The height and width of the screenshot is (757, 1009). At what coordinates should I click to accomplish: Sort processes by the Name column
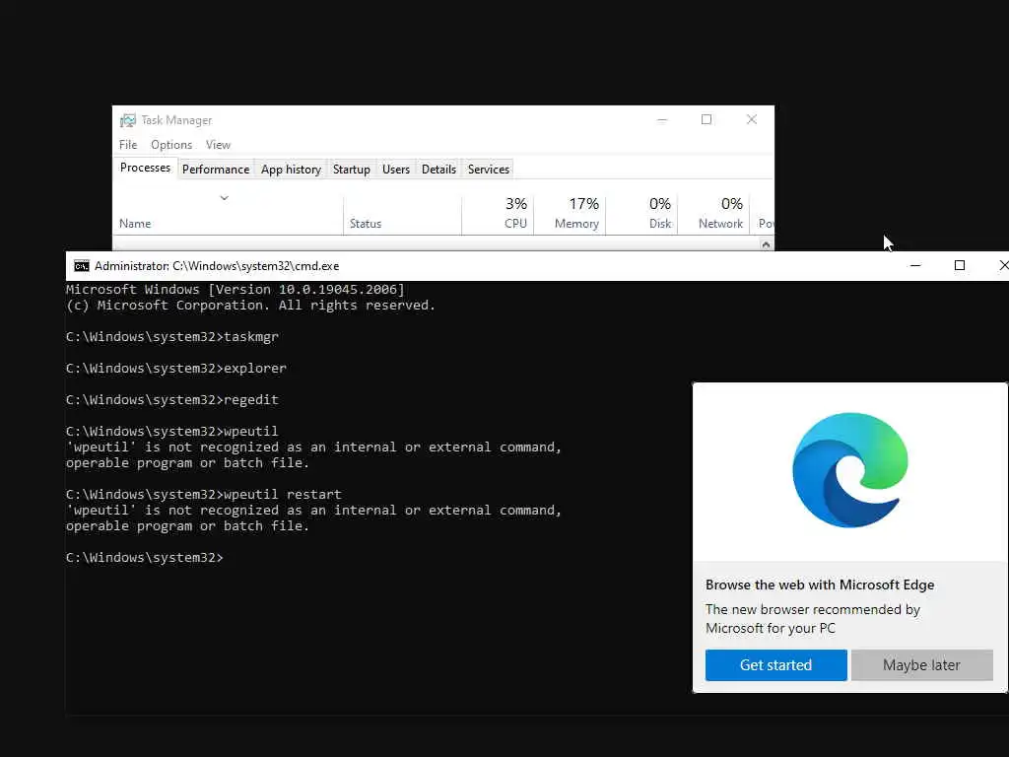pos(229,216)
